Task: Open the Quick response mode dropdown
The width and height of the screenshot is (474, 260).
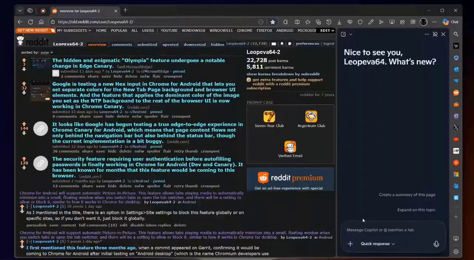Action: [x=378, y=244]
